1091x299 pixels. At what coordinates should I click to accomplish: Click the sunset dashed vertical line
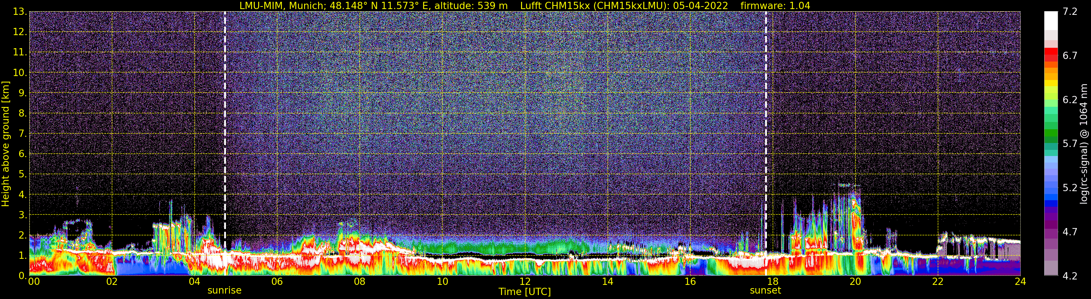coord(766,143)
